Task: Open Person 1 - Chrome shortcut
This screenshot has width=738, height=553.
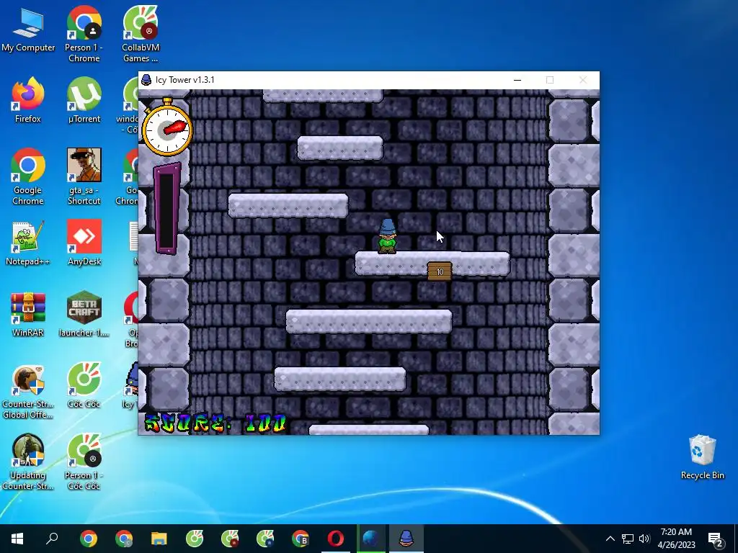Action: click(x=84, y=34)
